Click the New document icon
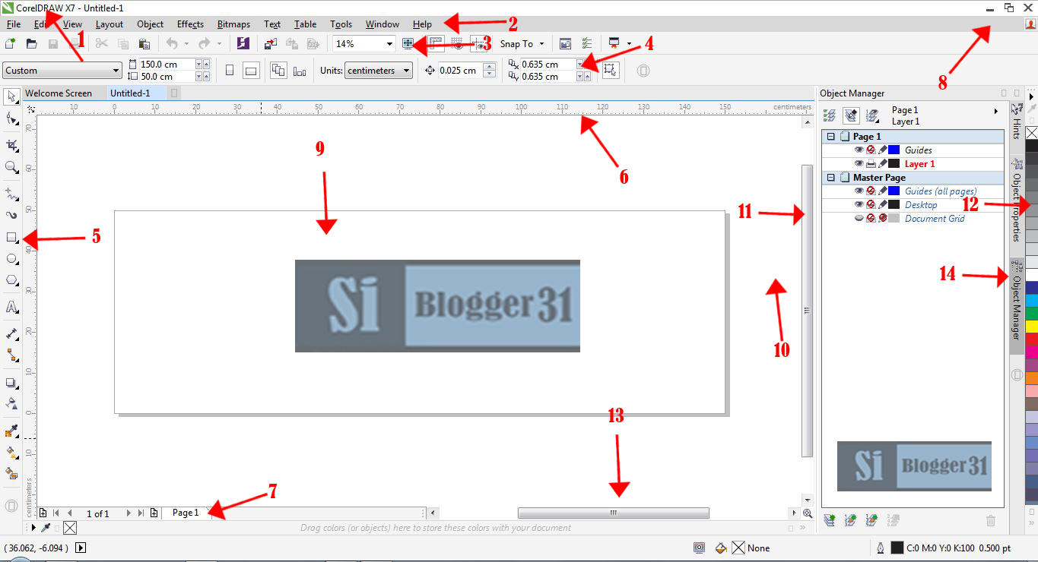This screenshot has width=1038, height=562. (11, 44)
